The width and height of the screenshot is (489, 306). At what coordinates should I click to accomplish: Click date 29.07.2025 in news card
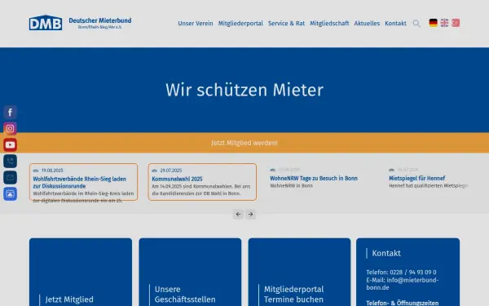171,171
